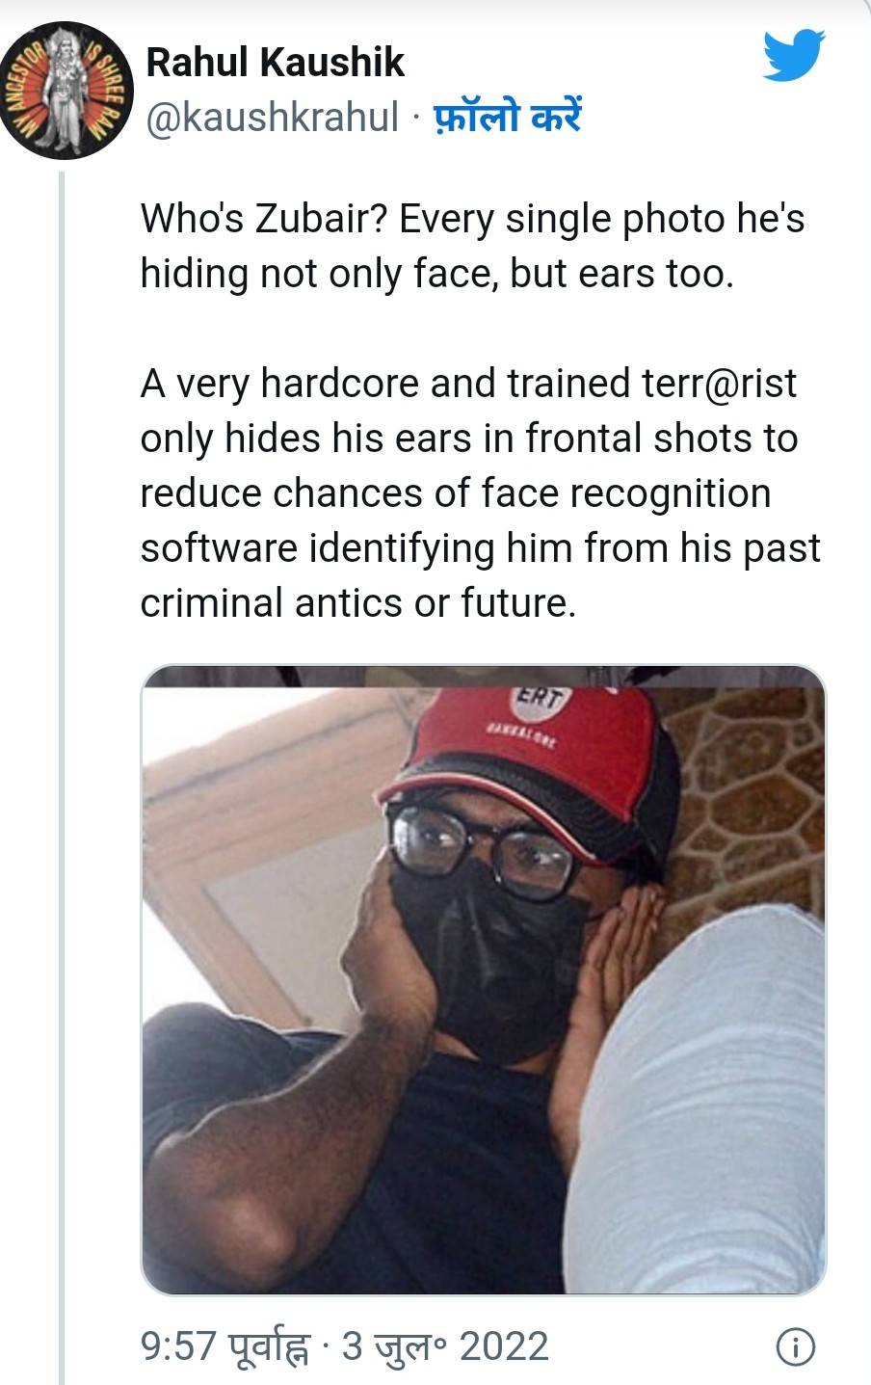Click the word 'terr@rist' in the tweet
Viewport: 871px width, 1385px height.
click(719, 384)
